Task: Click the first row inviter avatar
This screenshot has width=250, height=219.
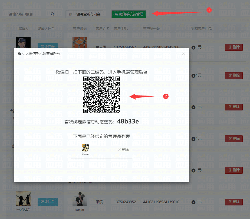Action: [x=23, y=42]
